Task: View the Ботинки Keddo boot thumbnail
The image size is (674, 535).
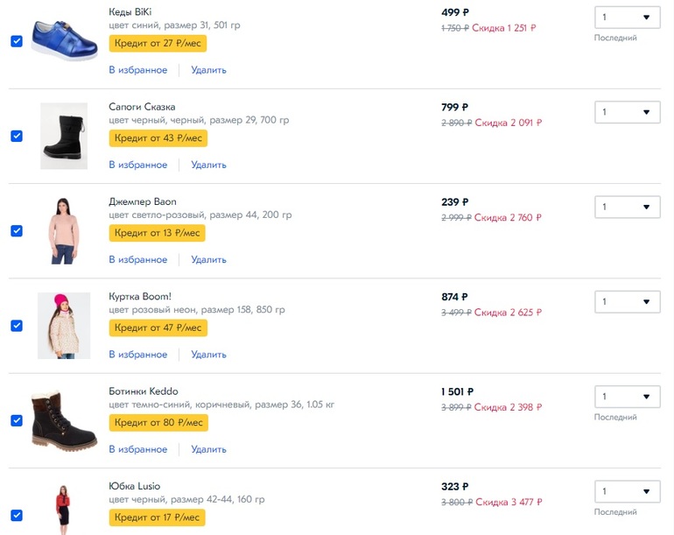Action: click(64, 420)
